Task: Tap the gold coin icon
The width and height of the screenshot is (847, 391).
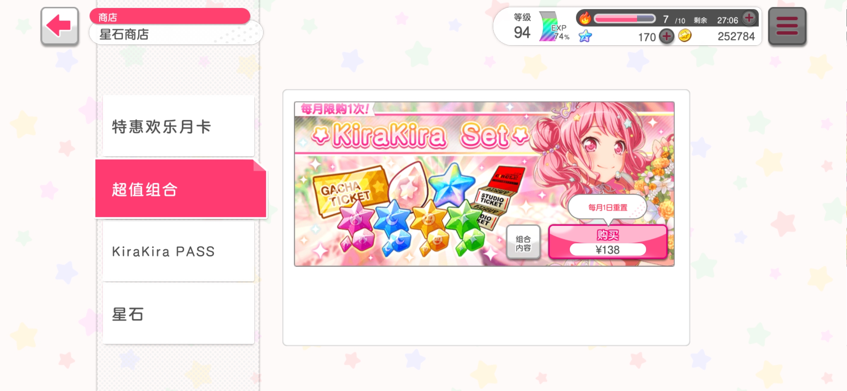Action: pyautogui.click(x=684, y=36)
